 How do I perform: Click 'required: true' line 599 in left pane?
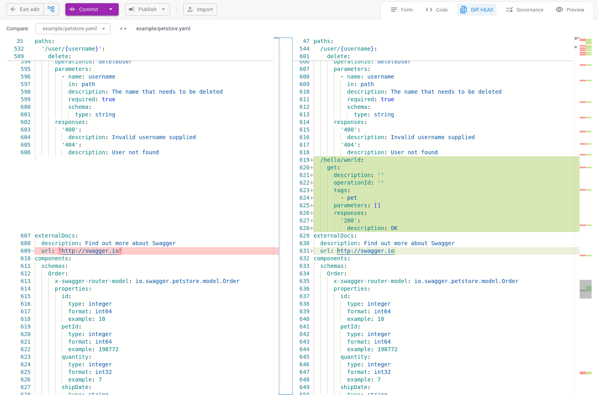point(92,99)
